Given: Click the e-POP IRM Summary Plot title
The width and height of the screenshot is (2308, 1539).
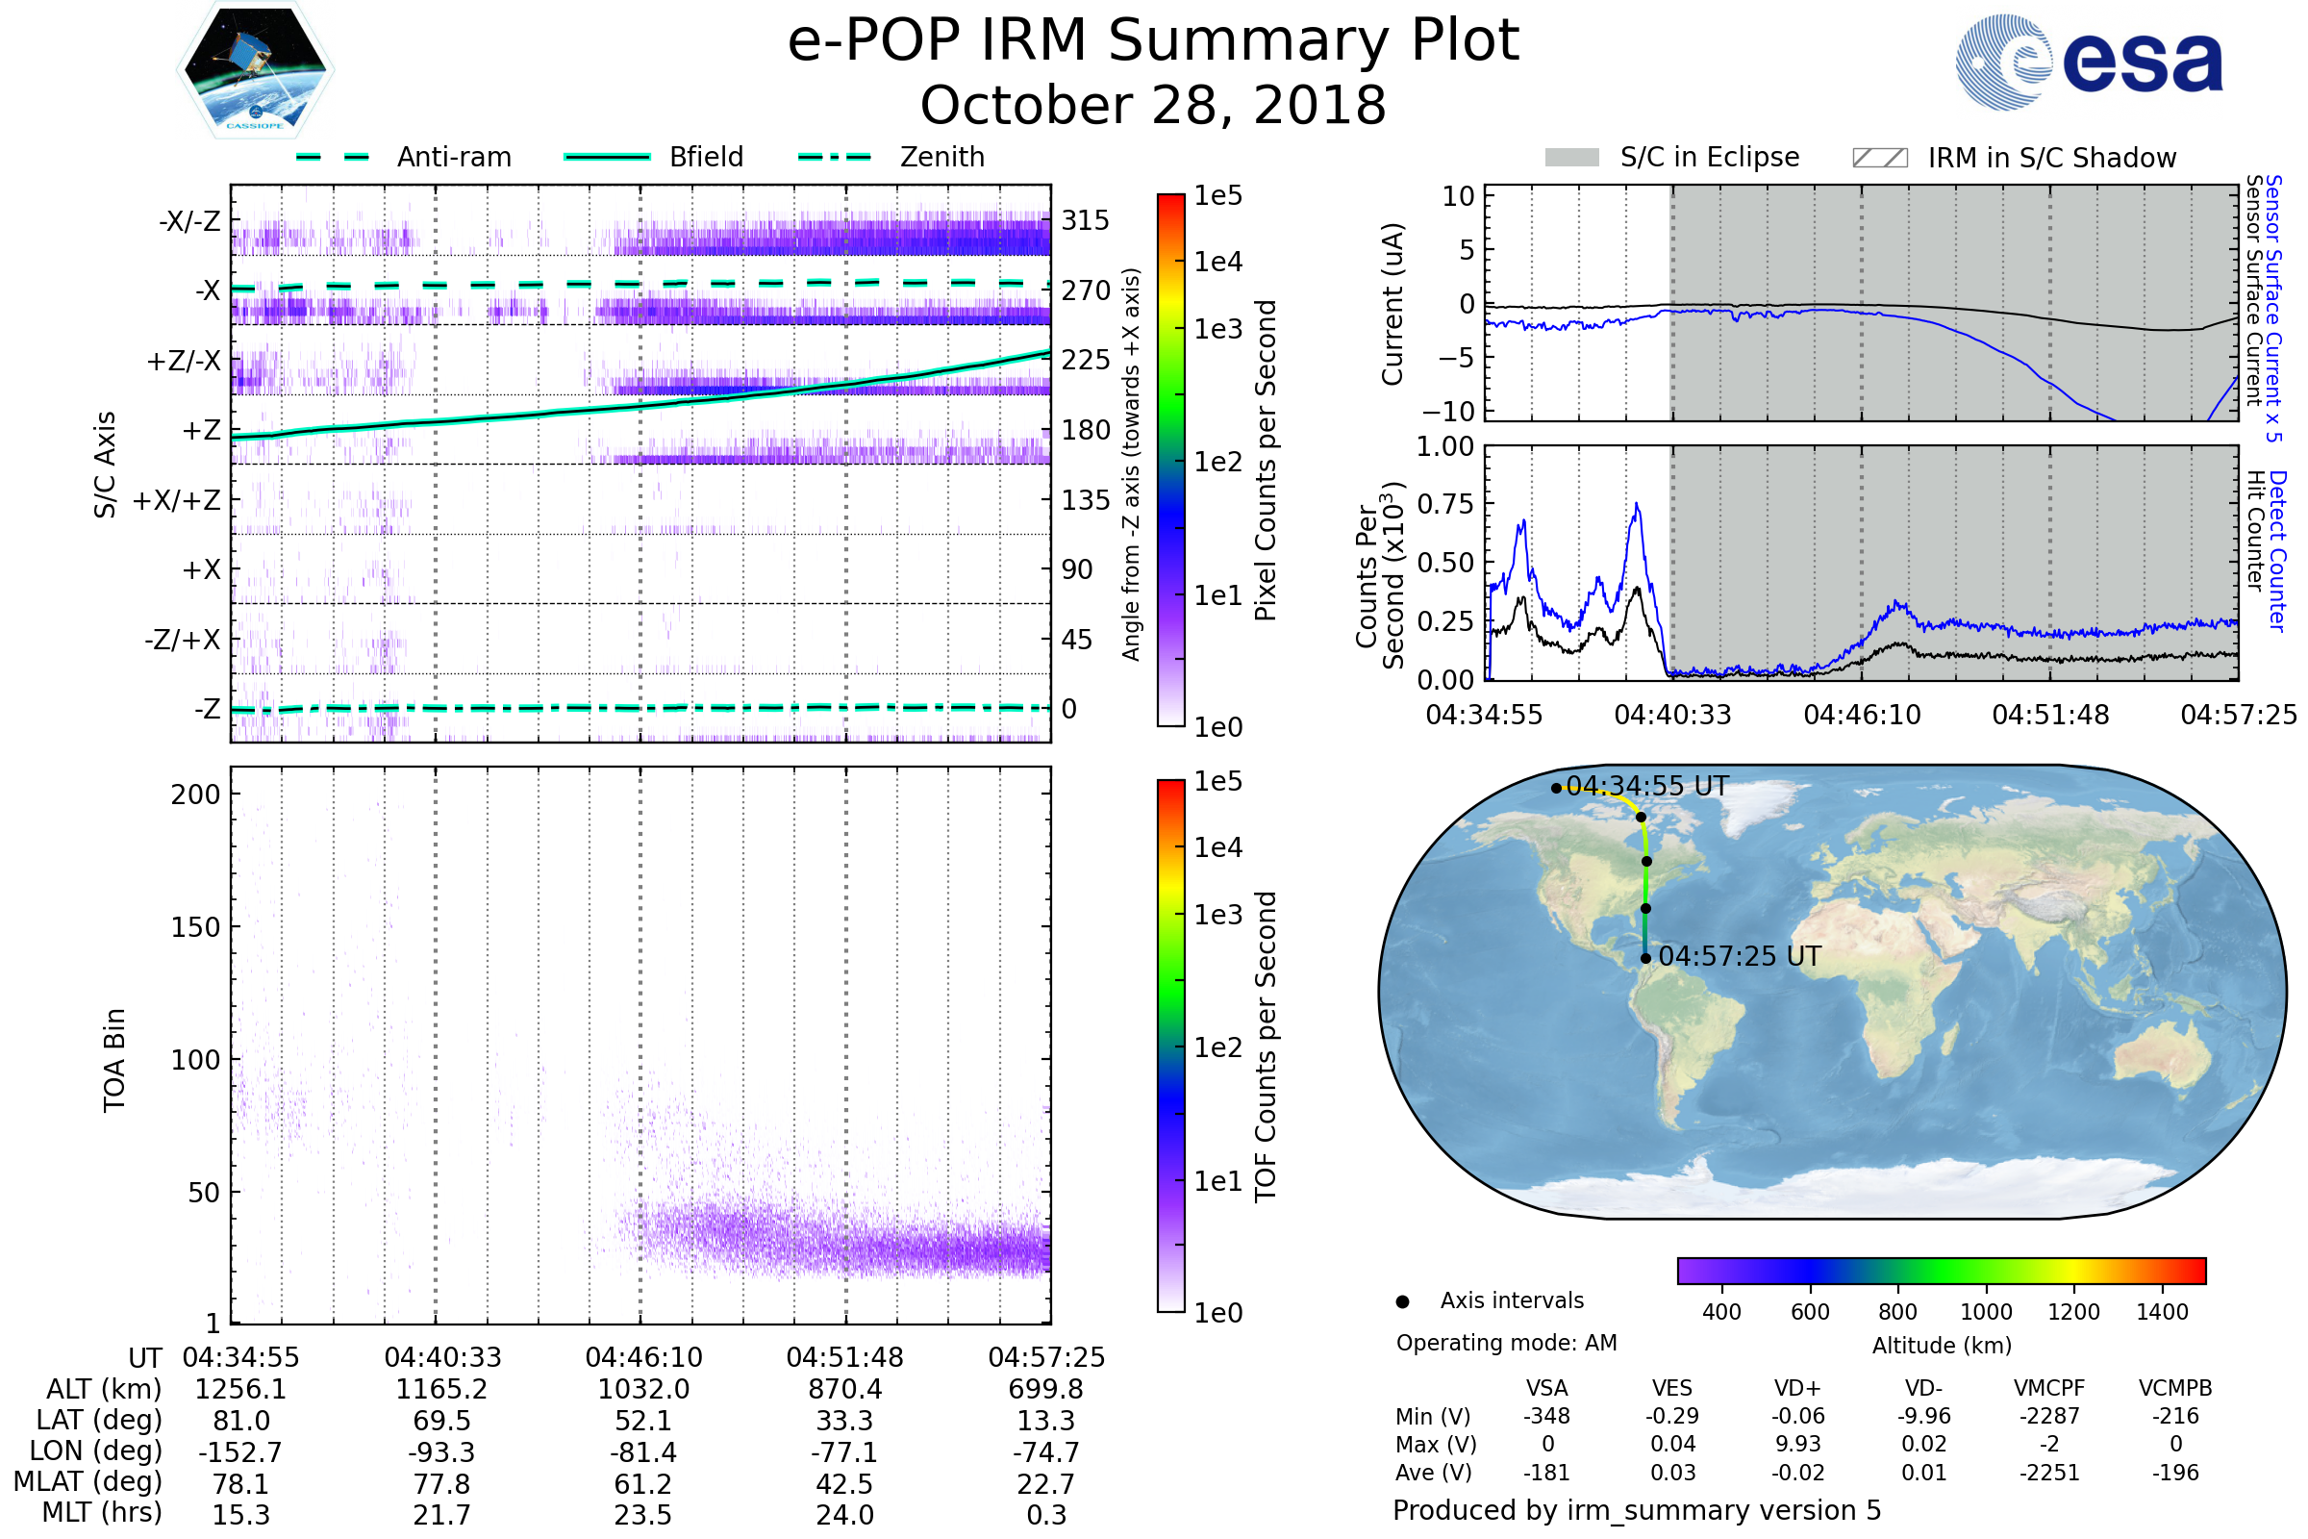Looking at the screenshot, I should pyautogui.click(x=1153, y=41).
